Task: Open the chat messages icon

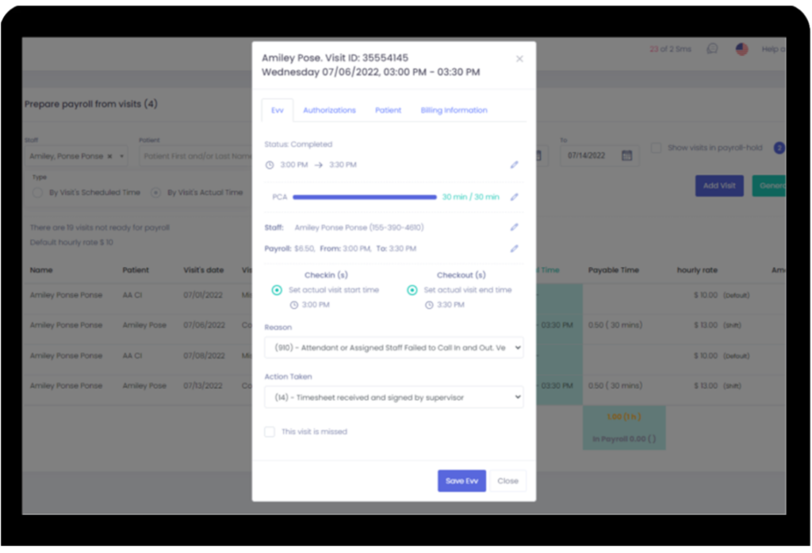Action: [712, 49]
